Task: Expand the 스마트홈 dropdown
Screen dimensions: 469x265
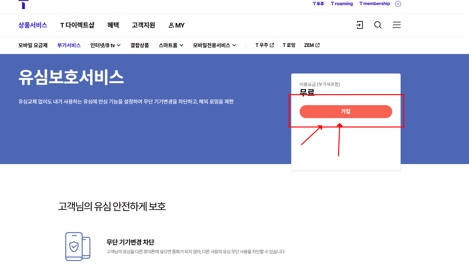Action: 171,45
